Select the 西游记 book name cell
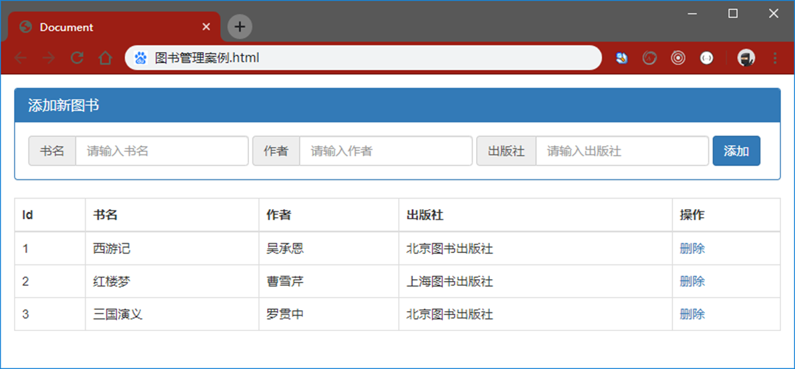Screen dimensions: 795x369 (172, 248)
